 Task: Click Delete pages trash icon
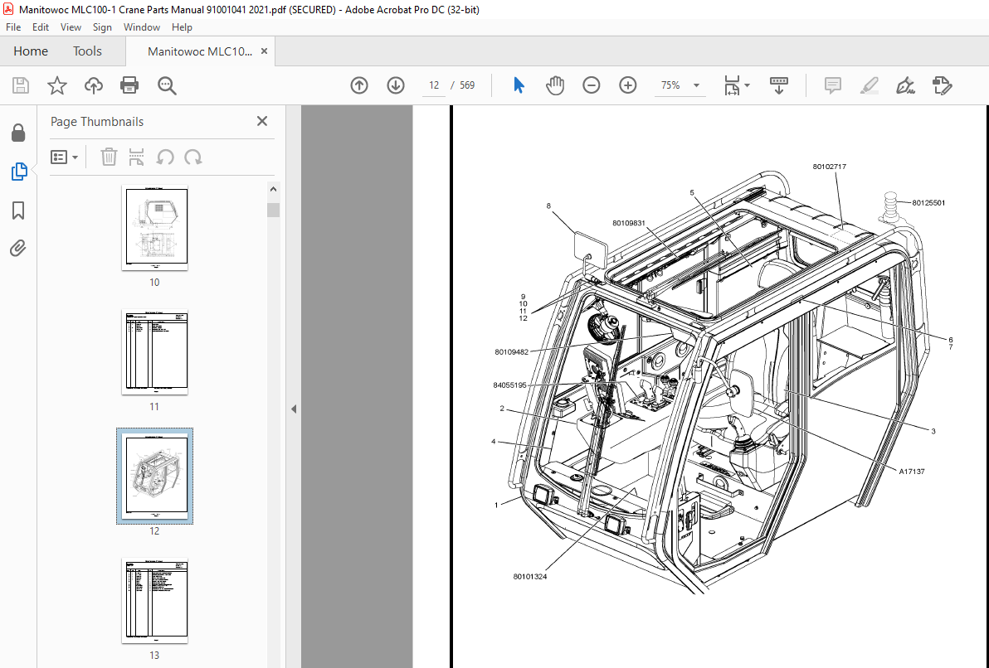[x=110, y=157]
